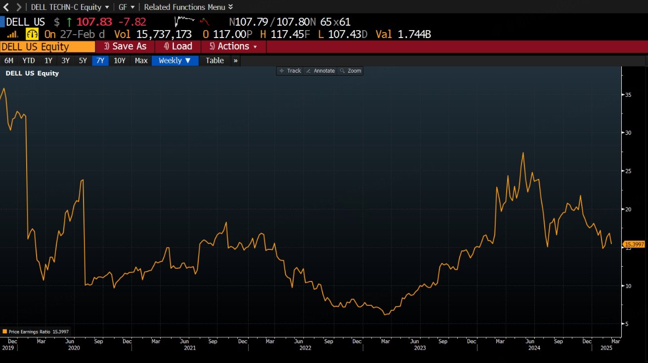Switch to the 3Y range

click(x=66, y=61)
